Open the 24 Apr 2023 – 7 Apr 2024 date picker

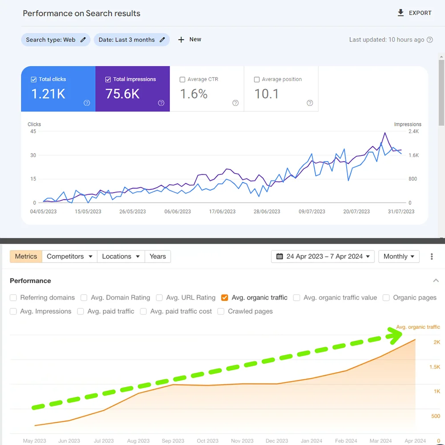pyautogui.click(x=324, y=256)
